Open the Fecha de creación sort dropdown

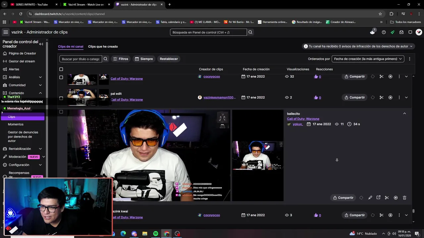(x=368, y=59)
